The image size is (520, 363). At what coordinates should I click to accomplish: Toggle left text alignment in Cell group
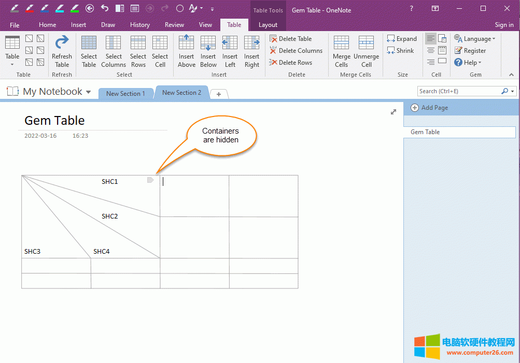click(430, 39)
